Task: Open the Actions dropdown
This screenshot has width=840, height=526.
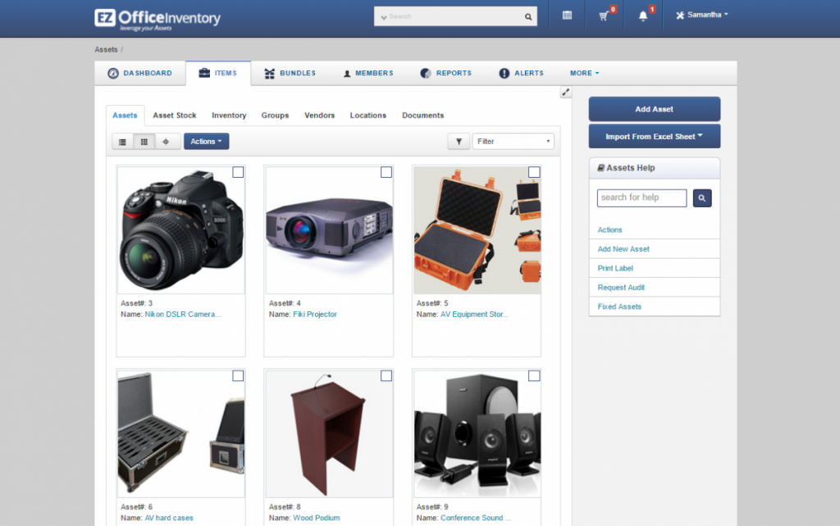Action: pyautogui.click(x=206, y=141)
